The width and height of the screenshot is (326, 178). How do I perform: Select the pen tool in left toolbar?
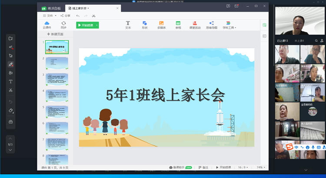click(x=11, y=64)
